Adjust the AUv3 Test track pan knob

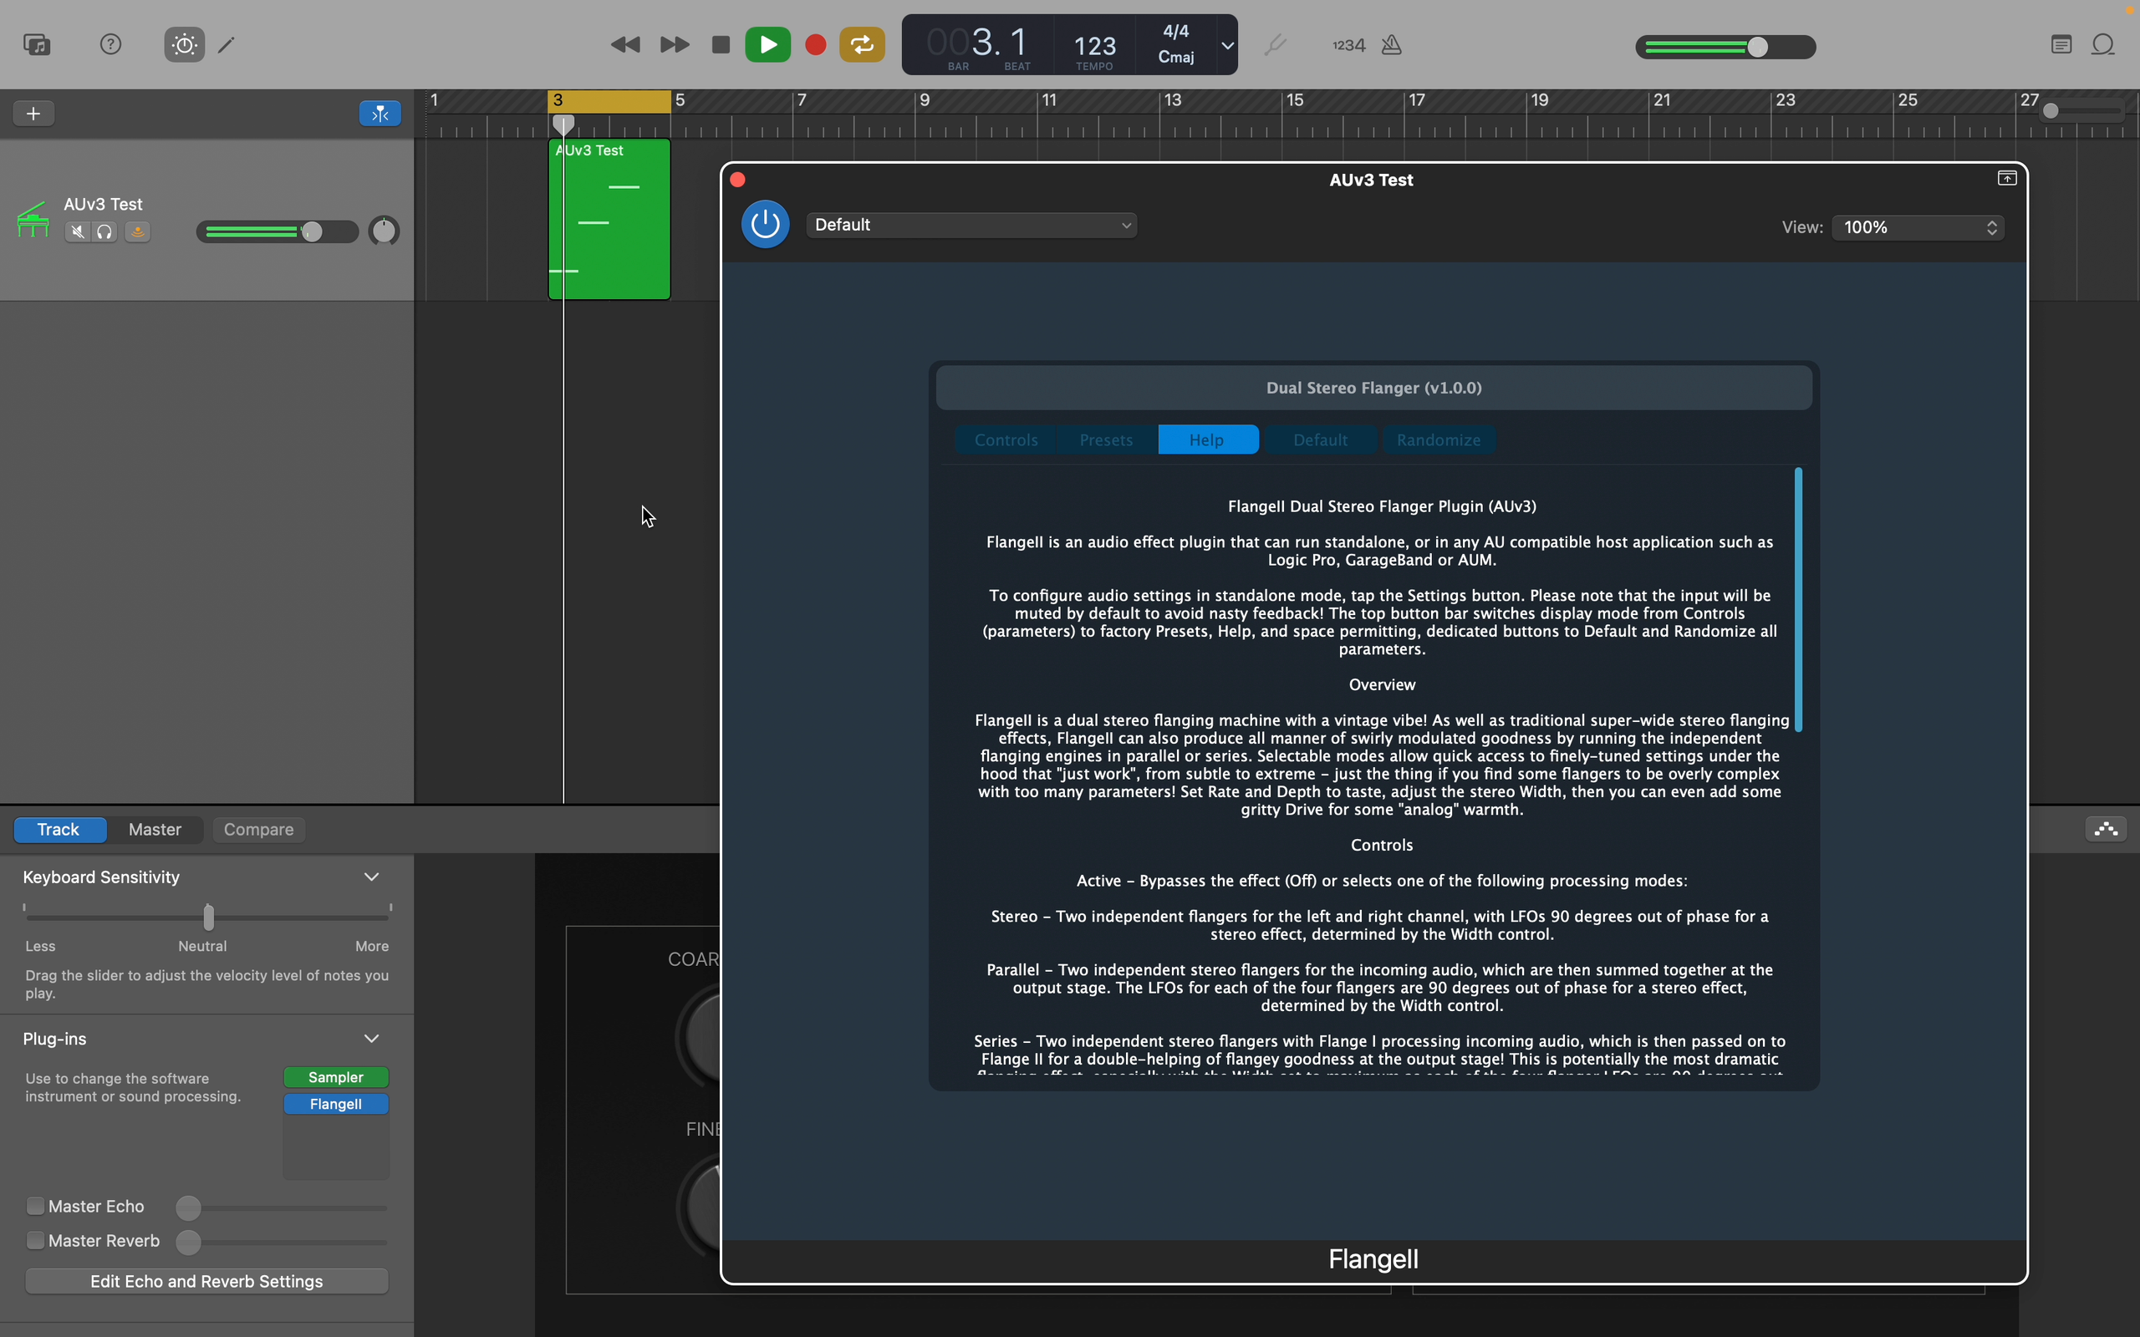coord(384,231)
